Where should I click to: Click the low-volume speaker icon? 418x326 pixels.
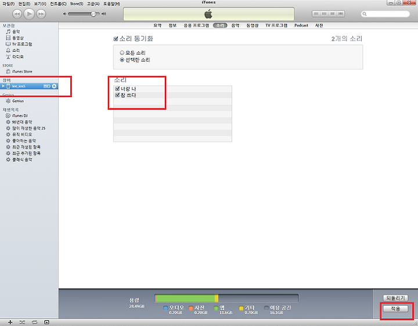point(64,14)
